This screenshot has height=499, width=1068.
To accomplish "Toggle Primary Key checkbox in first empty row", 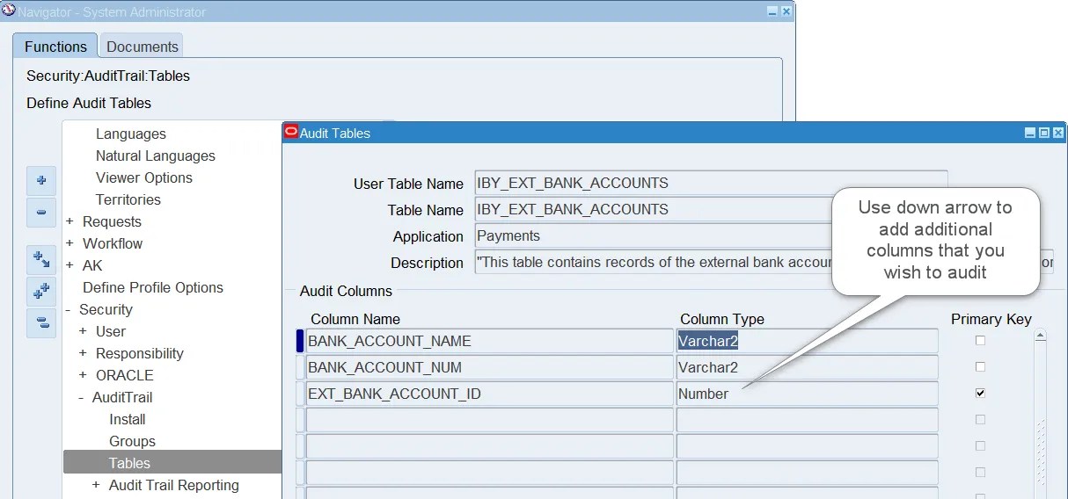I will point(980,420).
